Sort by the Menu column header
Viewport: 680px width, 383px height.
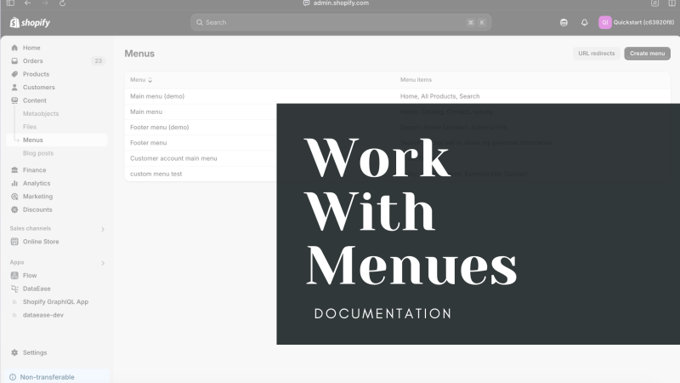pyautogui.click(x=141, y=80)
